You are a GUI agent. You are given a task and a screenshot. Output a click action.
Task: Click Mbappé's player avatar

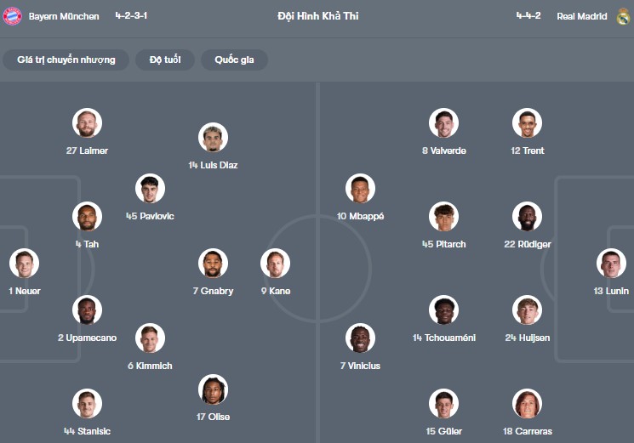(360, 189)
